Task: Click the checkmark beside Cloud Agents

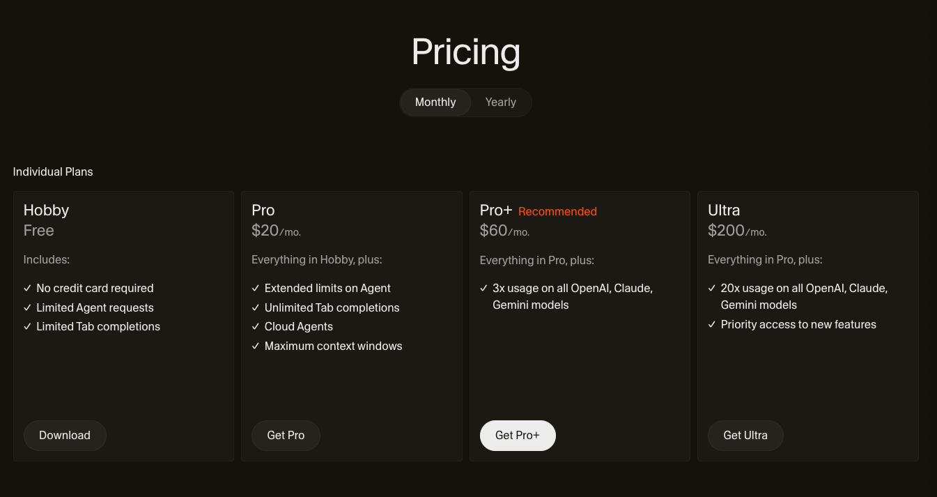Action: [256, 326]
